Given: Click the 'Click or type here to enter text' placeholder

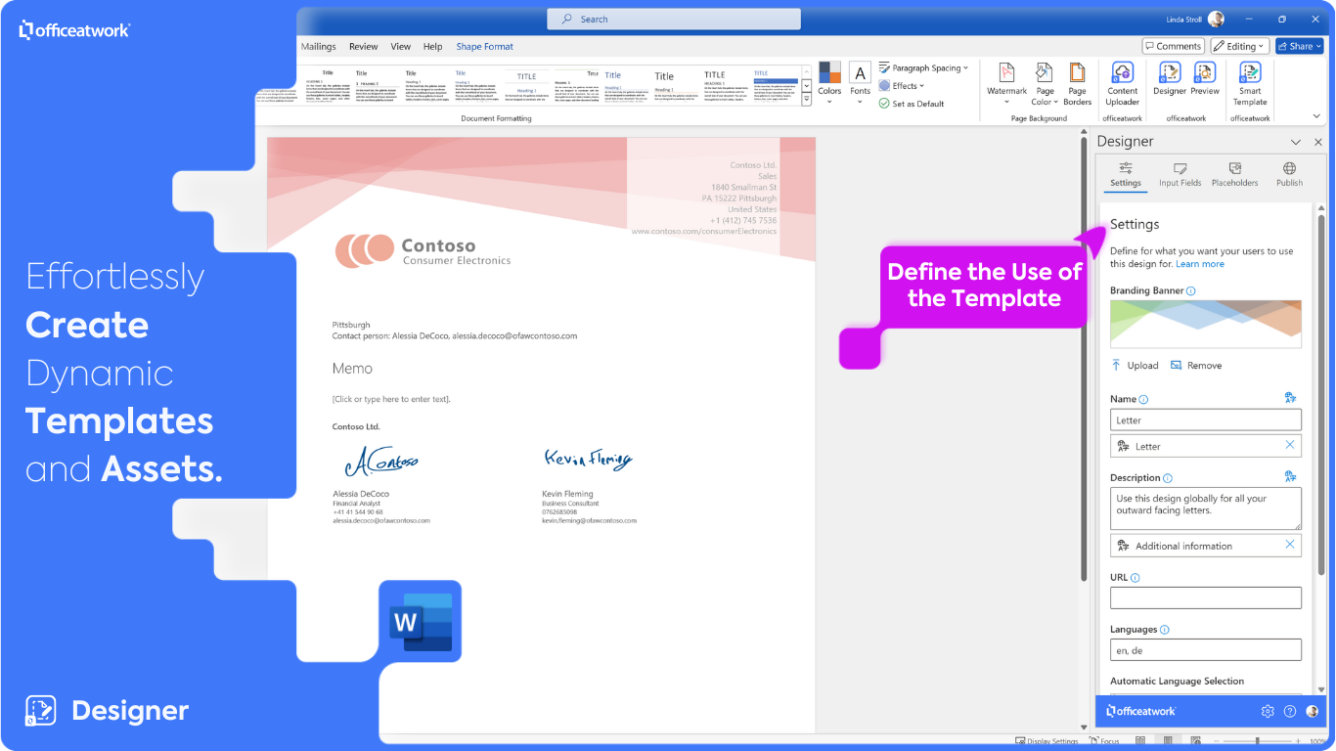Looking at the screenshot, I should [391, 399].
